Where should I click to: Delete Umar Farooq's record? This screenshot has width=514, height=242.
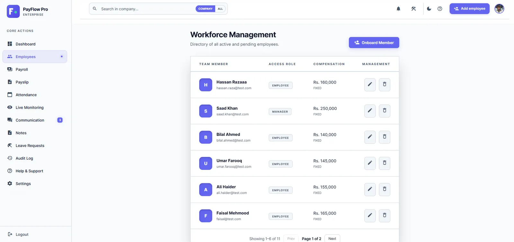(385, 163)
